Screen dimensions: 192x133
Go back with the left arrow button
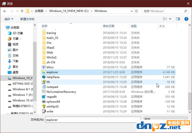click(x=5, y=11)
